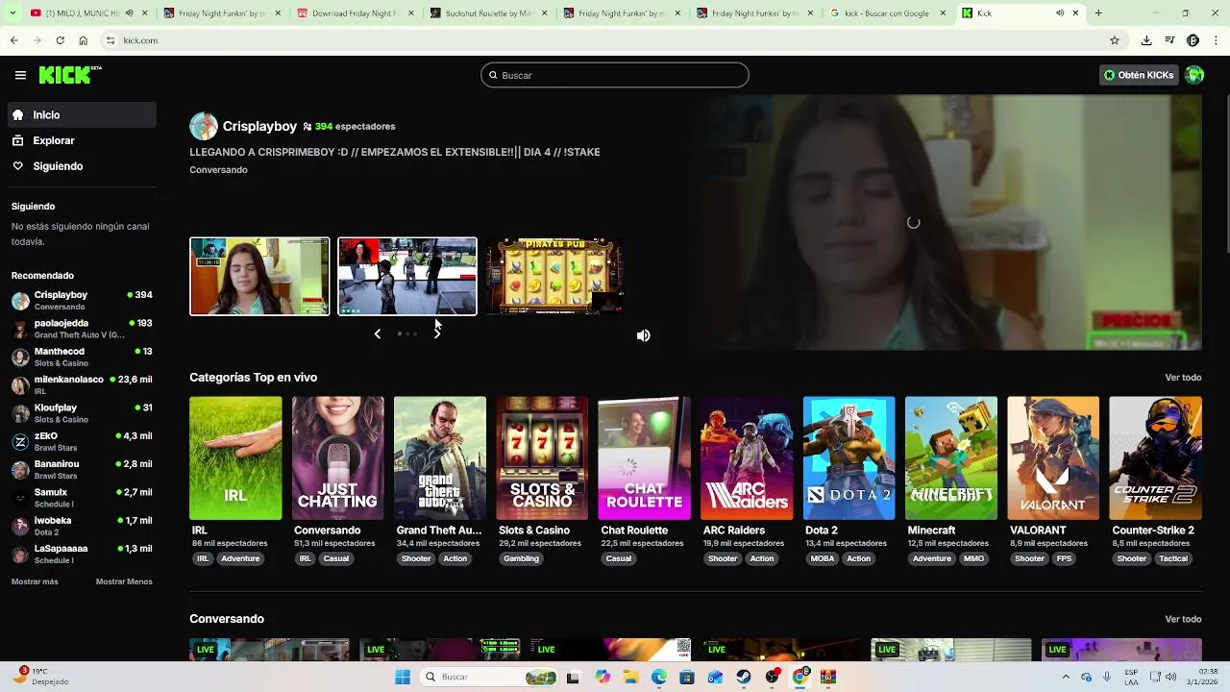
Task: Mute the Kick tab audio icon
Action: pyautogui.click(x=1060, y=13)
